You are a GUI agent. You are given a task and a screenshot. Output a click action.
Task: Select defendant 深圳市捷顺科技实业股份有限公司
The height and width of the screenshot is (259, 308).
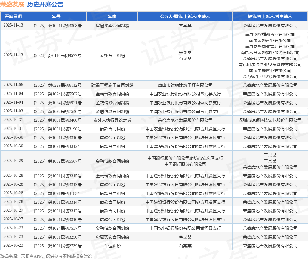(x=270, y=120)
